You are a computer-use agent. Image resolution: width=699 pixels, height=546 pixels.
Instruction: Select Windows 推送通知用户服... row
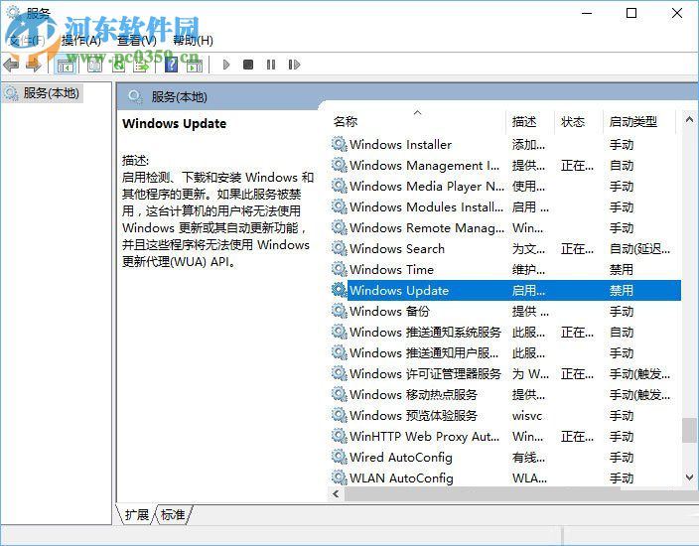click(x=506, y=353)
